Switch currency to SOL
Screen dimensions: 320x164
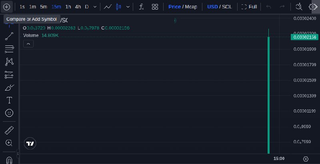click(227, 7)
